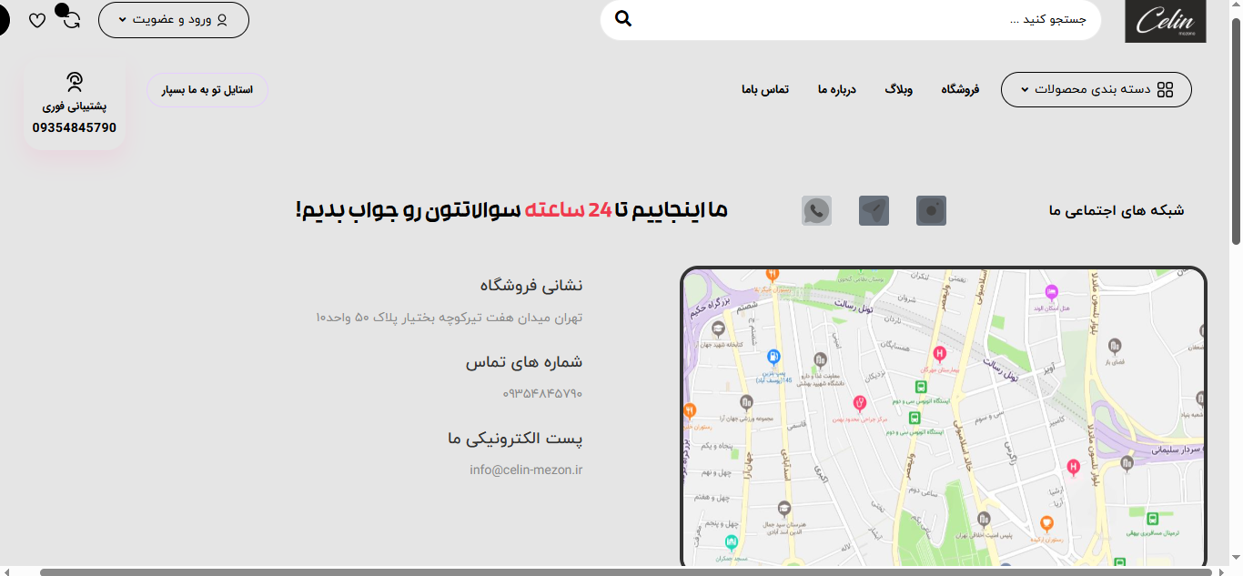Expand the دسته بندی محصولات dropdown
1243x576 pixels.
pos(1096,89)
